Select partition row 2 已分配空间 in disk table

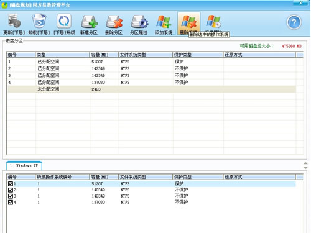(x=151, y=68)
